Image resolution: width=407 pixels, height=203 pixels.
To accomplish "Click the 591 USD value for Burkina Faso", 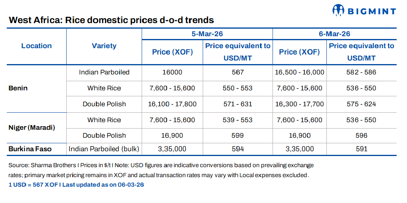I will point(362,149).
